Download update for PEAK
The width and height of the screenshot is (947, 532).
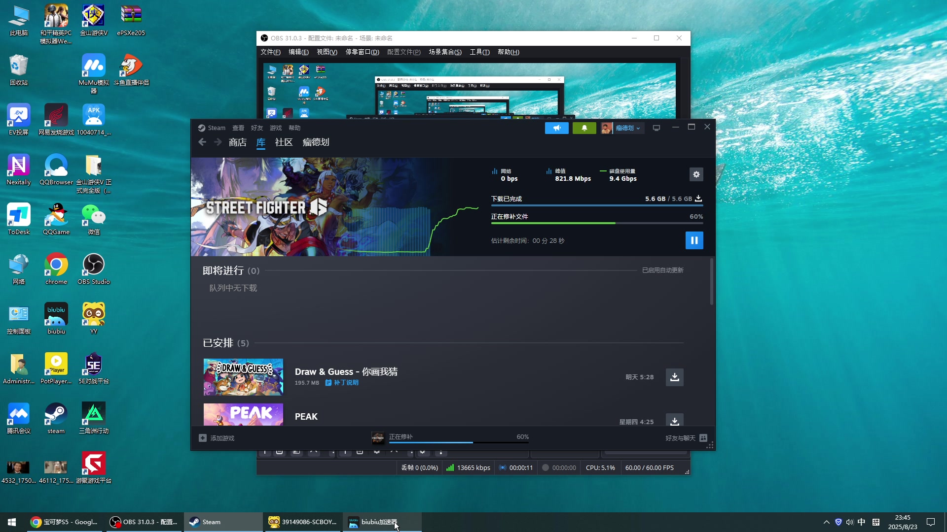point(675,420)
